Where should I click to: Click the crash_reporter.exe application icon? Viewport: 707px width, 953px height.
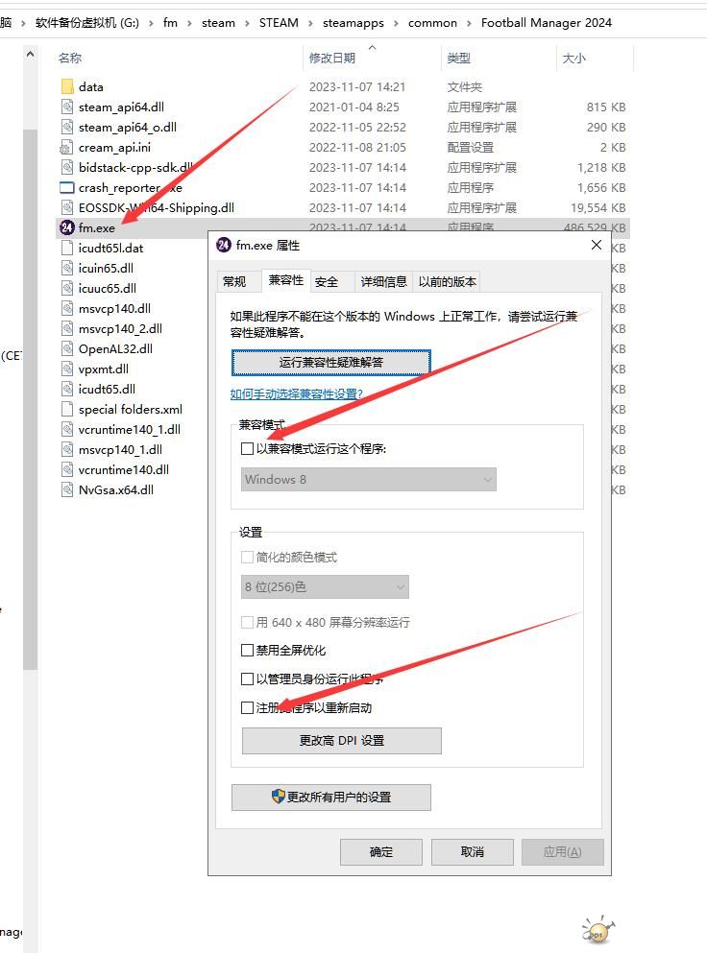[x=67, y=187]
